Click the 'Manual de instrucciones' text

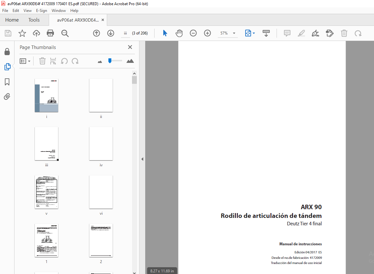[300, 244]
